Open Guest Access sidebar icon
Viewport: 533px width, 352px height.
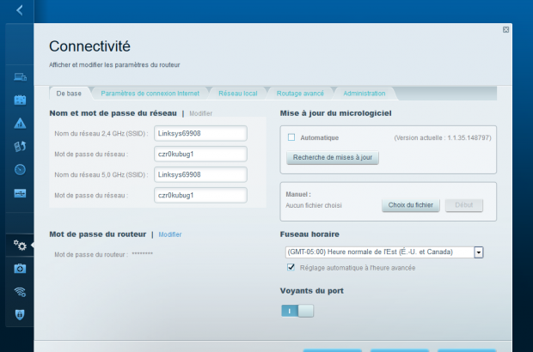tap(19, 100)
